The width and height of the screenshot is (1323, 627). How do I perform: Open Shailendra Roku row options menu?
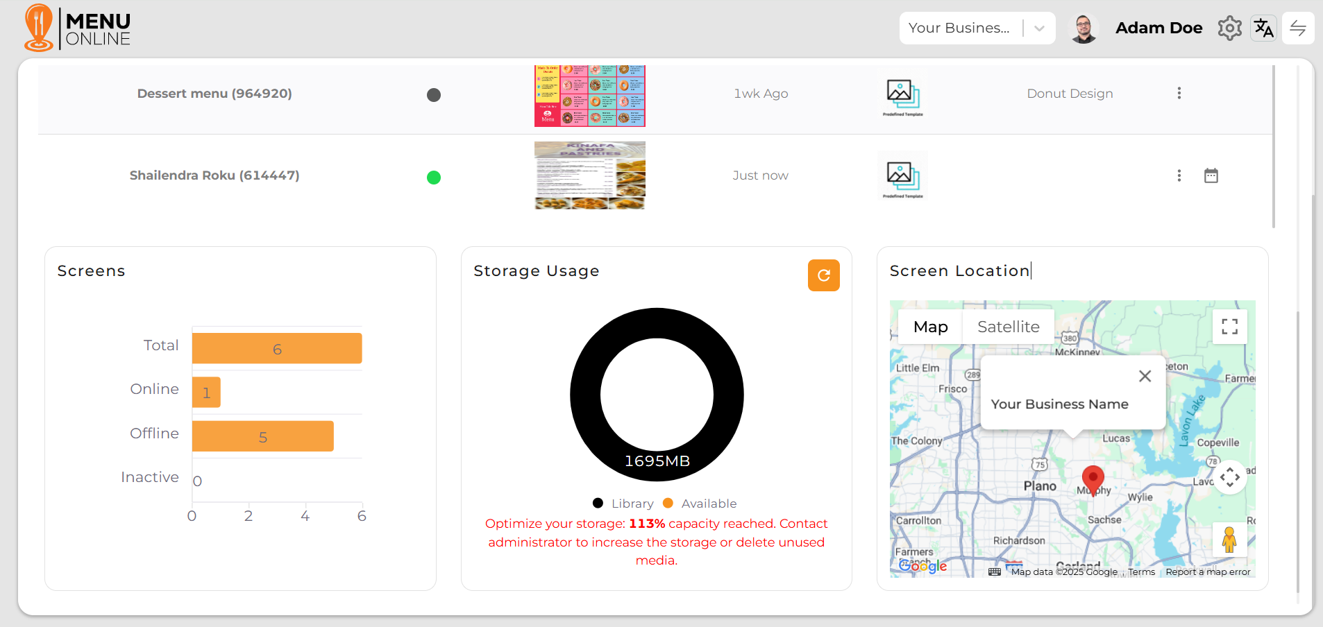click(1179, 175)
